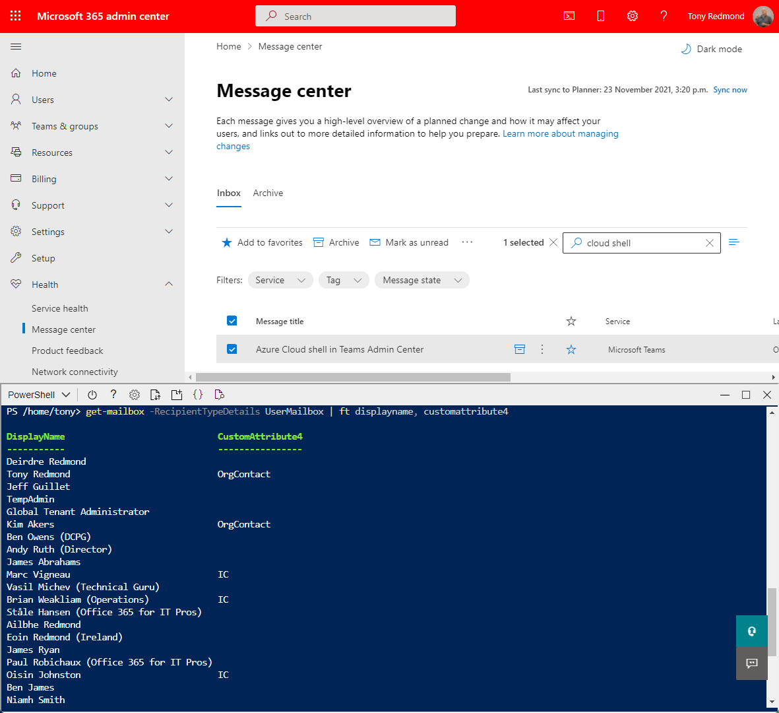The image size is (779, 713).
Task: Archive the message using its row archive icon
Action: tap(520, 349)
